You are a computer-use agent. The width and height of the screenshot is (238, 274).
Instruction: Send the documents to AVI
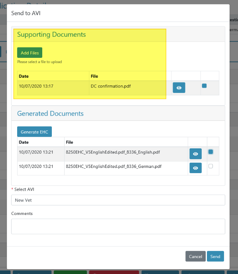click(x=215, y=256)
